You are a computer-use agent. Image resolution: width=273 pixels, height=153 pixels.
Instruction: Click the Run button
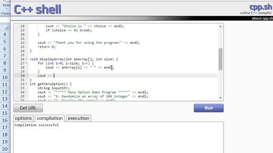coord(209,108)
